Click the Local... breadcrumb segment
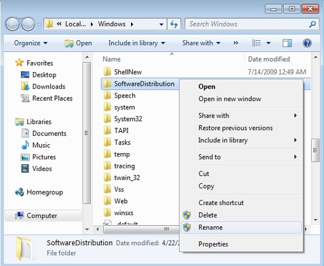324x266 pixels. 76,24
